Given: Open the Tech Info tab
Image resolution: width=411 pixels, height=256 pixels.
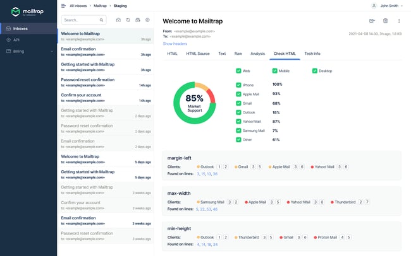Looking at the screenshot, I should [312, 54].
